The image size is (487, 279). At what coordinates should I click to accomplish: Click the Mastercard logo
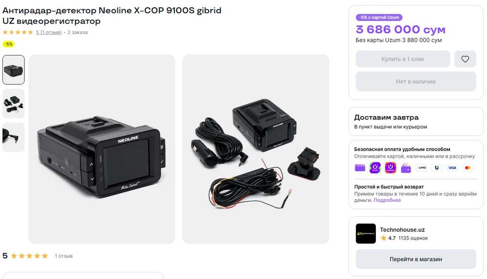pos(468,168)
